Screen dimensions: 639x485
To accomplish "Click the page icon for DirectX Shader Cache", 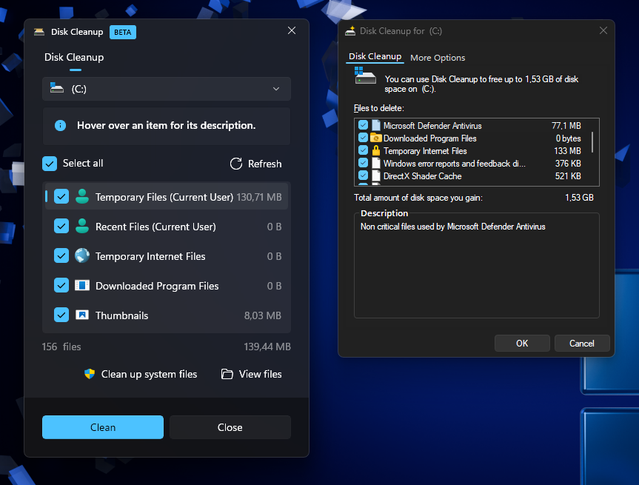I will click(375, 176).
